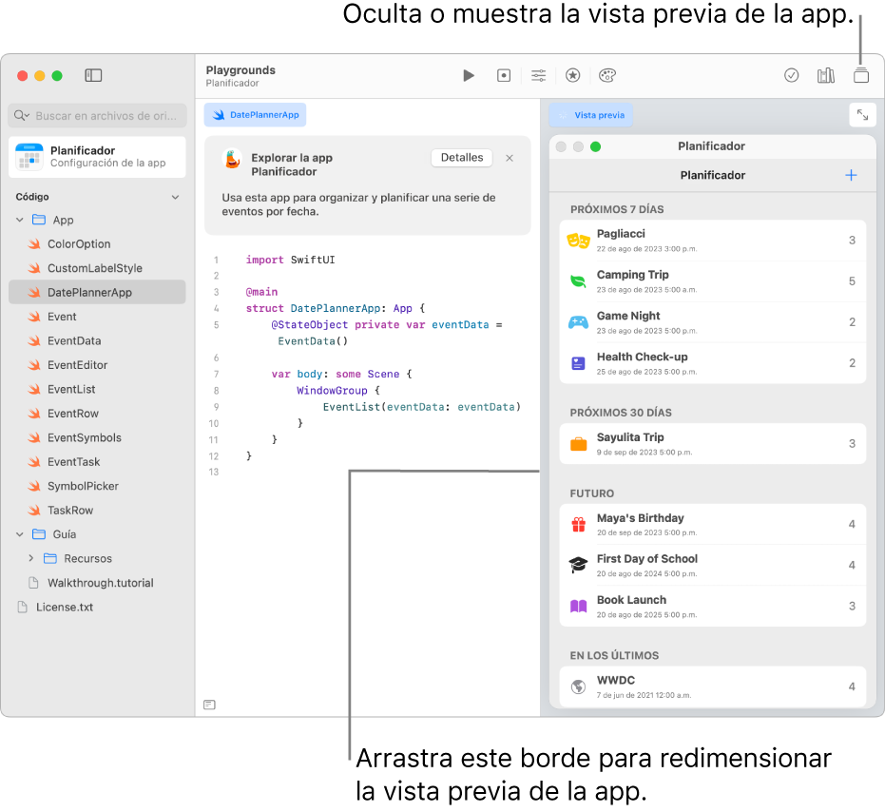This screenshot has width=885, height=812.
Task: Click the globe icon for WWDC
Action: (x=579, y=686)
